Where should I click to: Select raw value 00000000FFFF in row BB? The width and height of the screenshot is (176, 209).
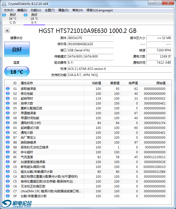tap(155, 147)
